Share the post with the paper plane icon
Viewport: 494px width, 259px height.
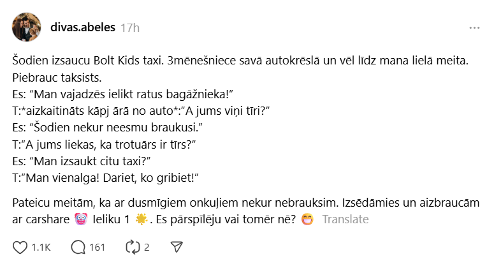(x=178, y=247)
